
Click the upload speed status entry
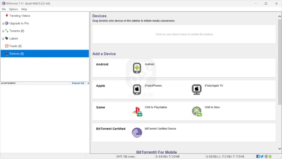click(x=225, y=157)
